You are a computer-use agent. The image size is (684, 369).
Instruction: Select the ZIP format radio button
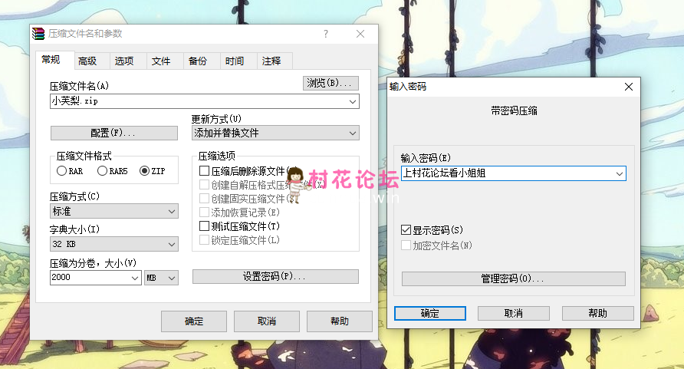coord(144,171)
